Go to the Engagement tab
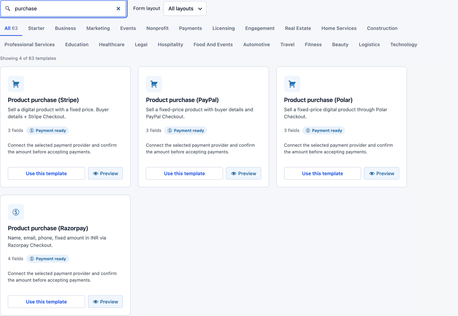This screenshot has height=316, width=458. pos(260,28)
